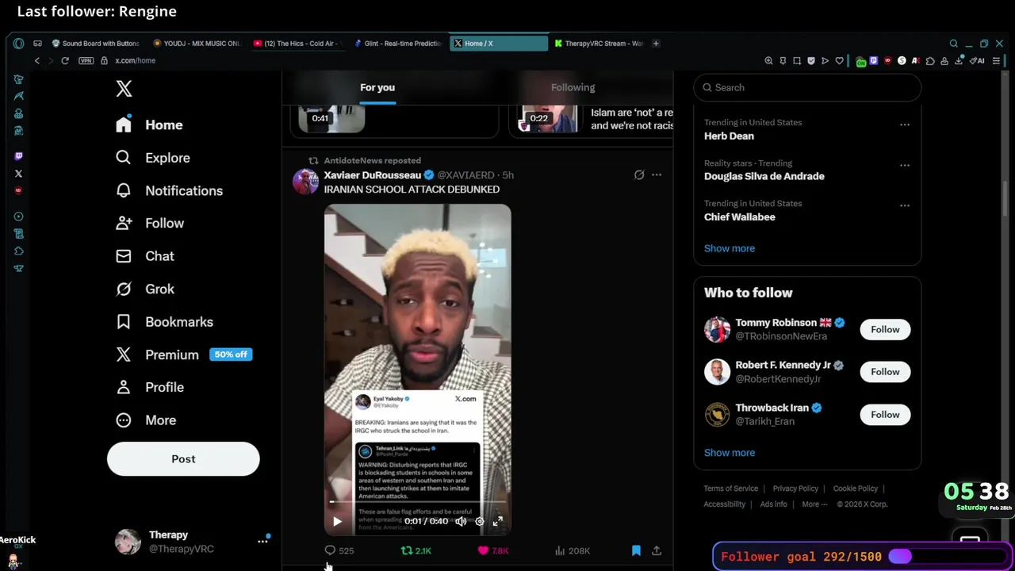Open the 0:41 video thumbnail

[x=331, y=118]
